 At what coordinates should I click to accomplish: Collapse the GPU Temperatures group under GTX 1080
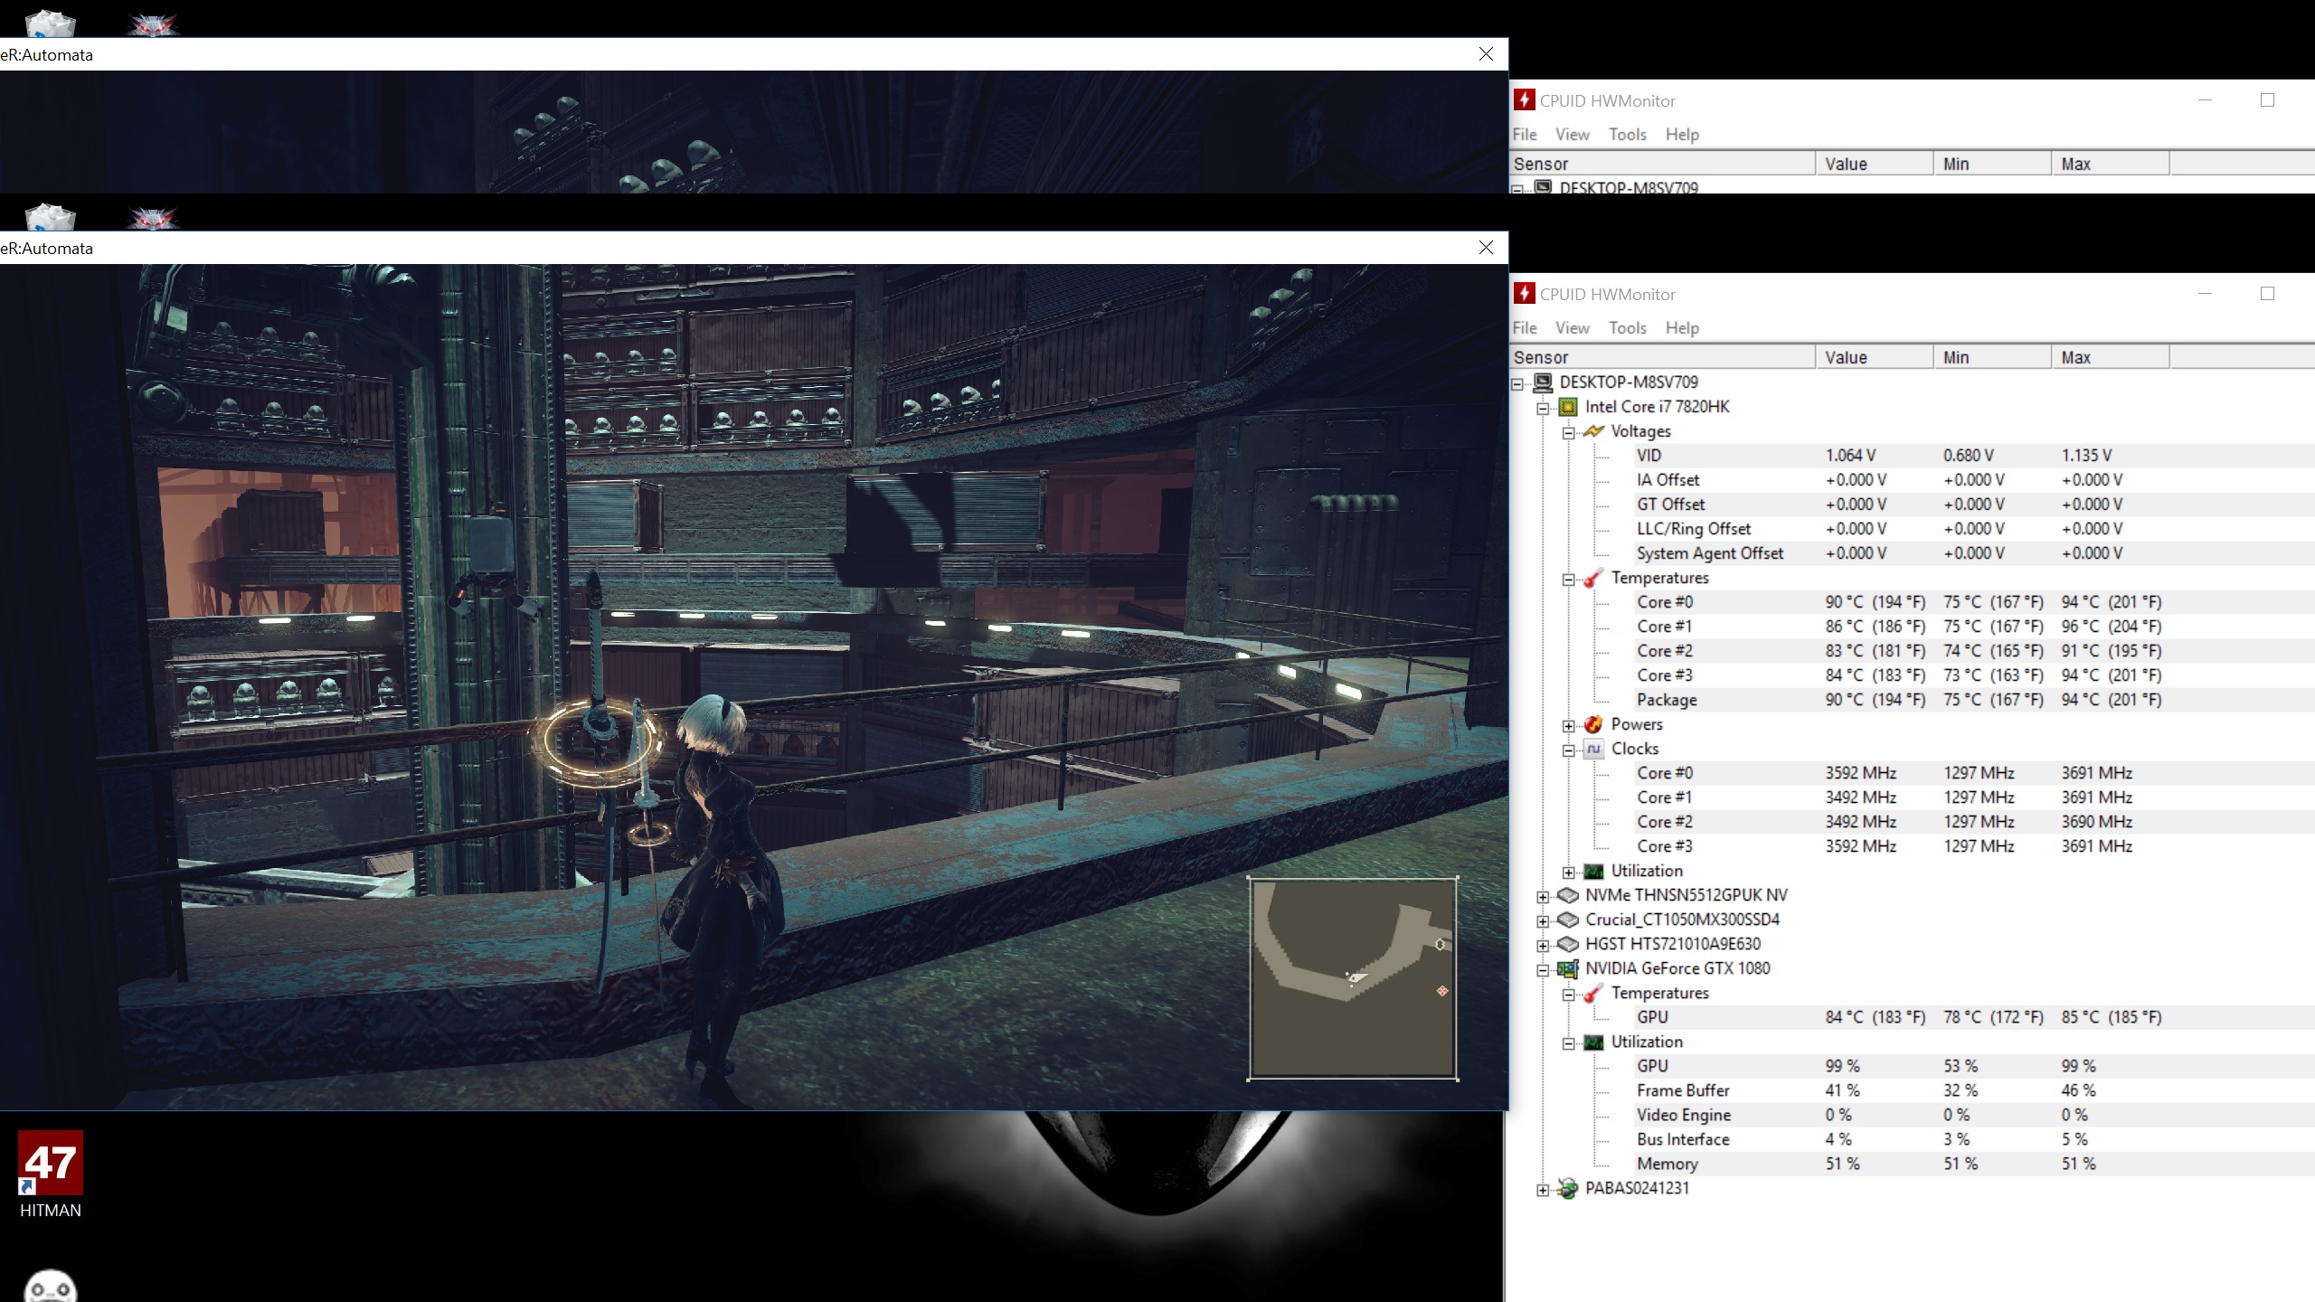click(1569, 994)
